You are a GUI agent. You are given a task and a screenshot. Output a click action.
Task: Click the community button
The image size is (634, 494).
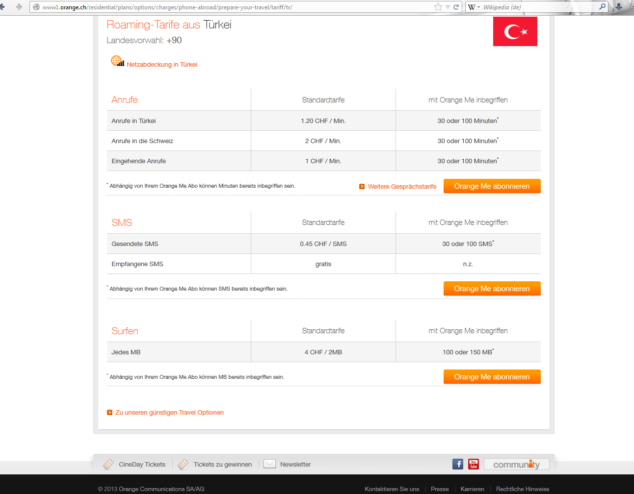tap(517, 464)
